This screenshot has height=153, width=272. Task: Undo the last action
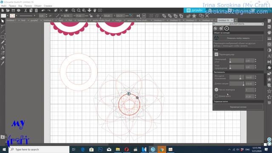click(43, 10)
